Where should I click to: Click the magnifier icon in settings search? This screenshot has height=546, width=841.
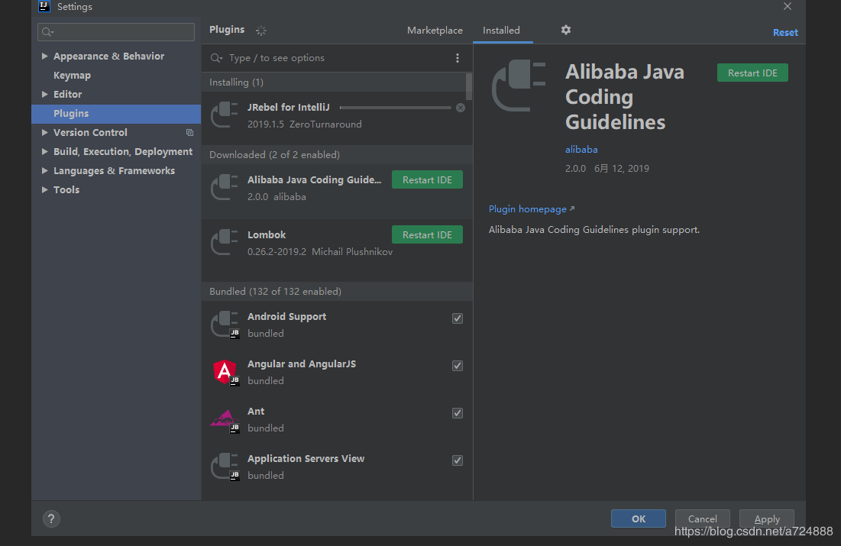coord(47,32)
